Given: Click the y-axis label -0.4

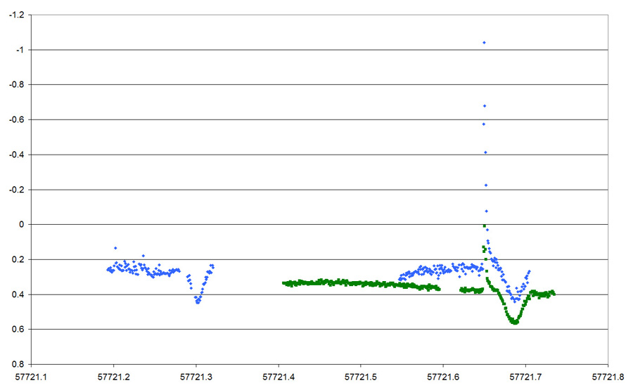Looking at the screenshot, I should click(17, 155).
